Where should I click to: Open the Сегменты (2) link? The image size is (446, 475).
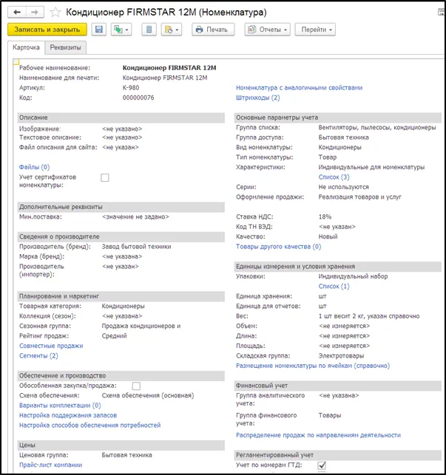pyautogui.click(x=38, y=355)
